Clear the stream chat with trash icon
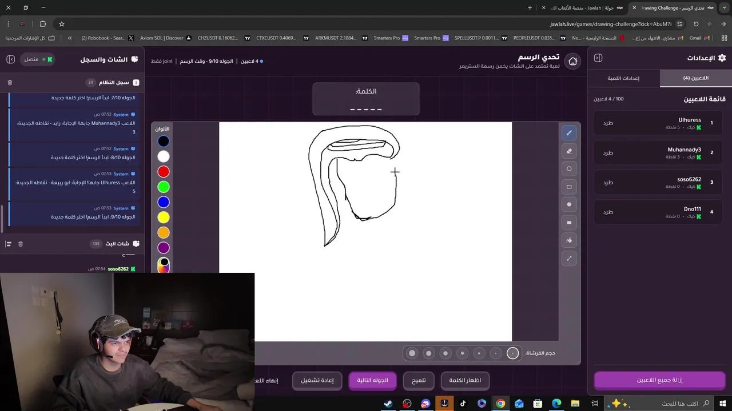This screenshot has width=732, height=411. 21,244
